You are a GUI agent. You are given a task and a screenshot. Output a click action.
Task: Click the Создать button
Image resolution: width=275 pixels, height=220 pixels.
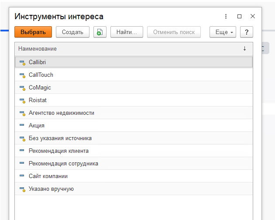72,32
